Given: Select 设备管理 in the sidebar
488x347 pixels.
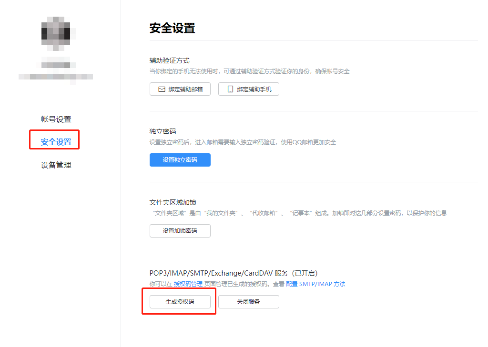Looking at the screenshot, I should (x=55, y=165).
